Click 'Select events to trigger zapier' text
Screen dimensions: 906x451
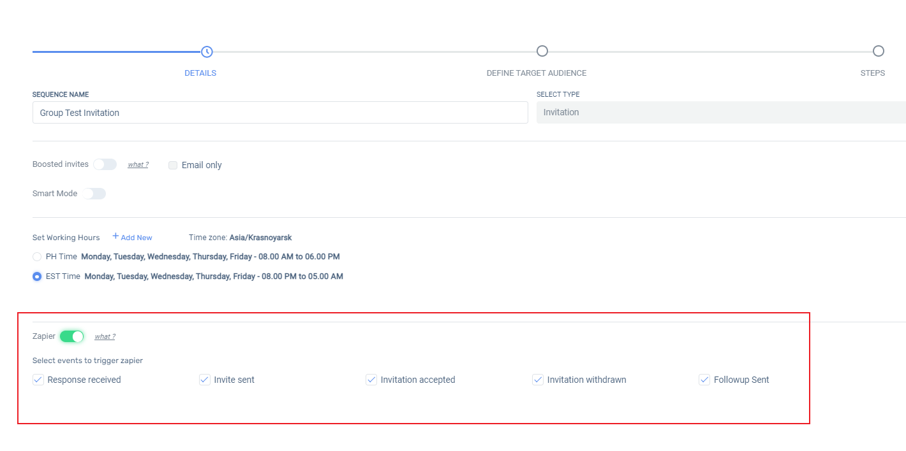[87, 361]
